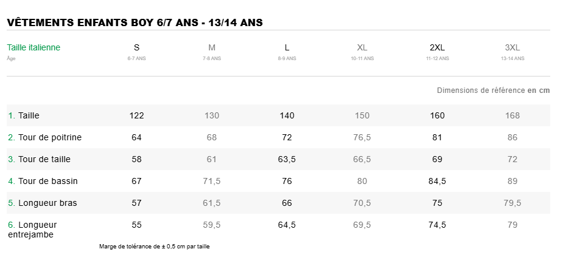Select the "4. Tour de bassin" row label
The width and height of the screenshot is (563, 266).
coord(43,181)
